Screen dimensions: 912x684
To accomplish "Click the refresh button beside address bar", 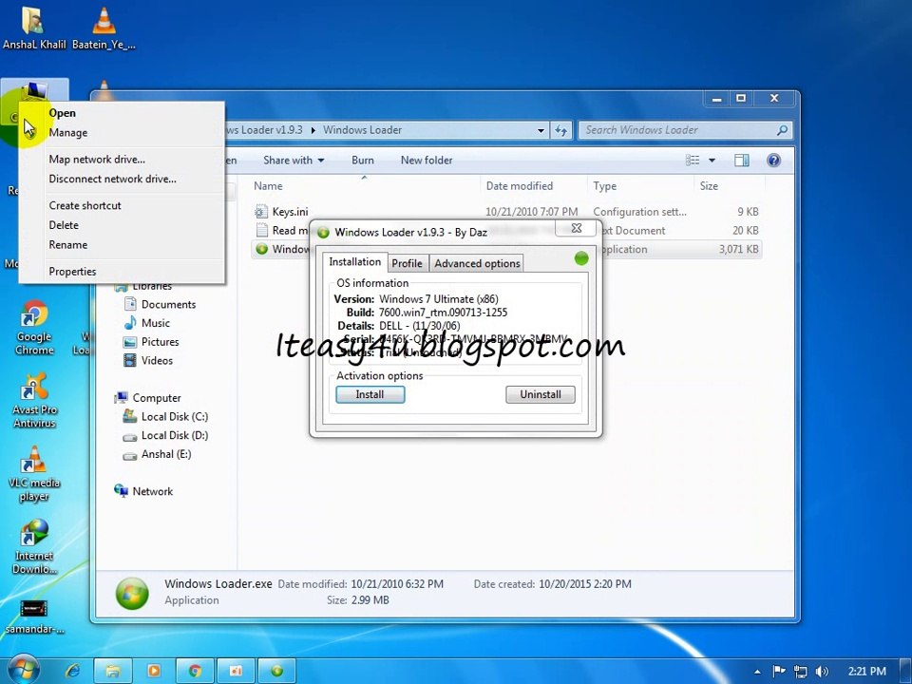I will coord(560,130).
